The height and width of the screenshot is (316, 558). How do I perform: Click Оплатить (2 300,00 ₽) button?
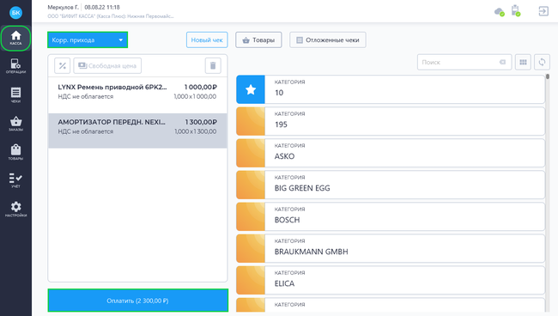point(137,301)
